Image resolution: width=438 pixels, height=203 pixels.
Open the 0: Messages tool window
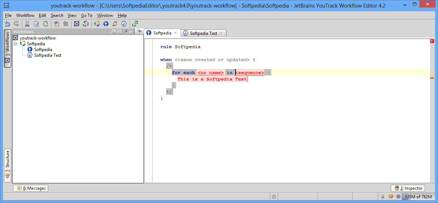[31, 188]
